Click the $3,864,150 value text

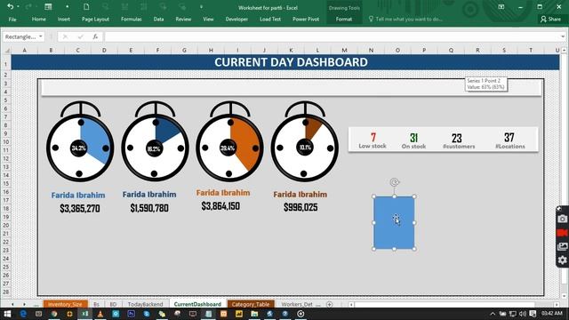pyautogui.click(x=220, y=206)
